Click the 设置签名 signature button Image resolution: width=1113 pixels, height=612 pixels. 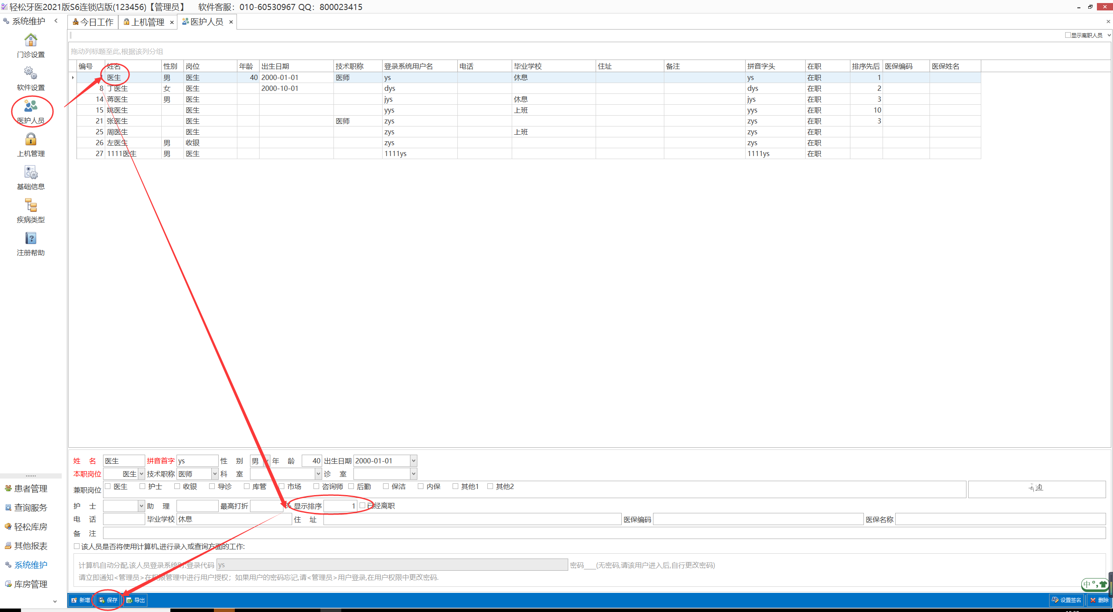pyautogui.click(x=1066, y=600)
